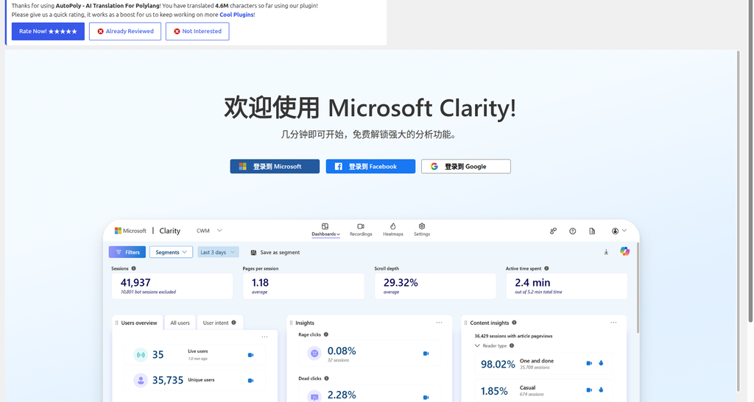754x402 pixels.
Task: Click the unique users person icon
Action: click(141, 381)
